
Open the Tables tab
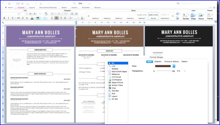click(64, 8)
